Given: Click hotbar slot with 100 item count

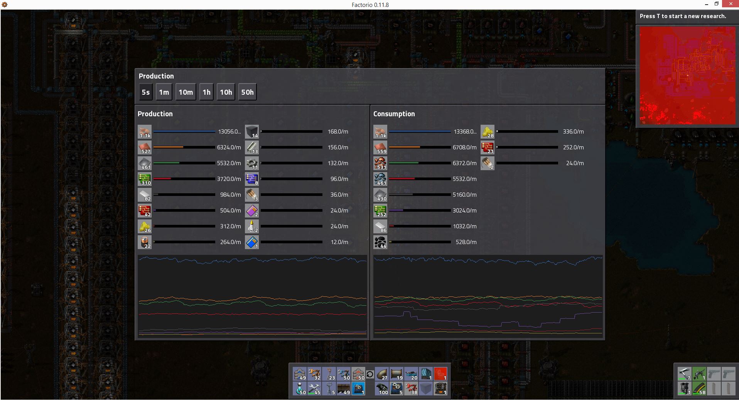Looking at the screenshot, I should coord(382,388).
